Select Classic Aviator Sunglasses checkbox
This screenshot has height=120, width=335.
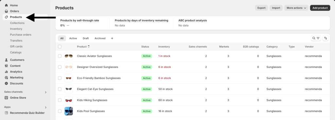(x=60, y=56)
